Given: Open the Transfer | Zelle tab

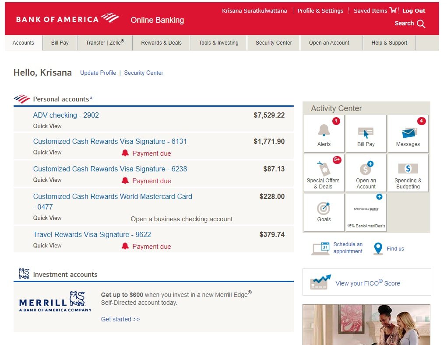Looking at the screenshot, I should (x=105, y=43).
